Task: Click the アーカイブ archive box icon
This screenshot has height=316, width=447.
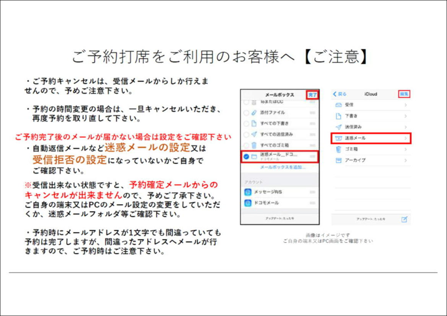Action: tap(338, 160)
